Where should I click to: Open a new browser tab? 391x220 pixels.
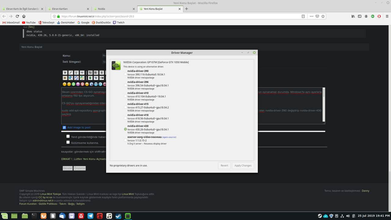click(x=186, y=9)
